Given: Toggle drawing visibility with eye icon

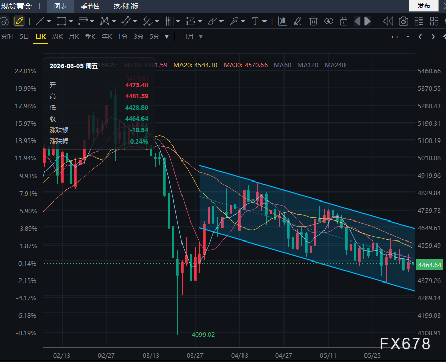Looking at the screenshot, I should (329, 22).
